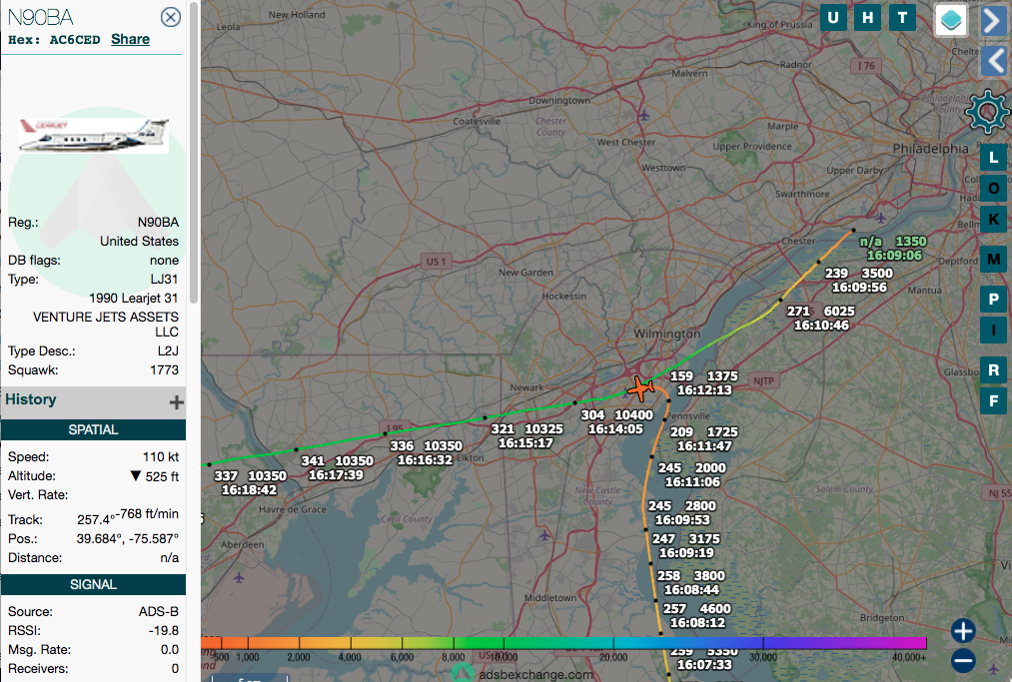Click the track label 16:18:42
The width and height of the screenshot is (1012, 682).
249,490
